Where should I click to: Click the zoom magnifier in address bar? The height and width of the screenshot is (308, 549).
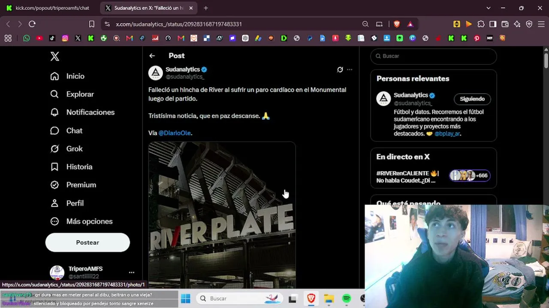click(x=365, y=24)
